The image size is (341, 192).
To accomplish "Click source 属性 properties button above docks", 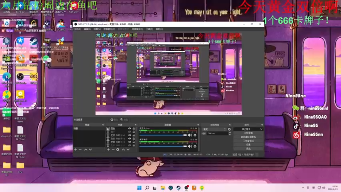I will [114, 119].
